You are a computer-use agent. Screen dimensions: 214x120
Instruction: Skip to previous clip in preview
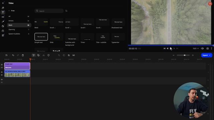click(x=164, y=48)
